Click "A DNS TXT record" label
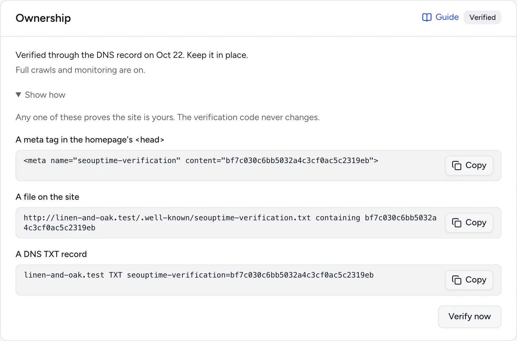The image size is (517, 341). click(x=51, y=254)
